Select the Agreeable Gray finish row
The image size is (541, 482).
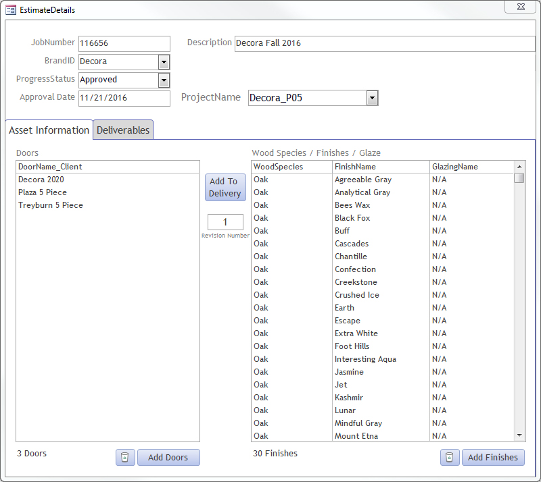(383, 180)
